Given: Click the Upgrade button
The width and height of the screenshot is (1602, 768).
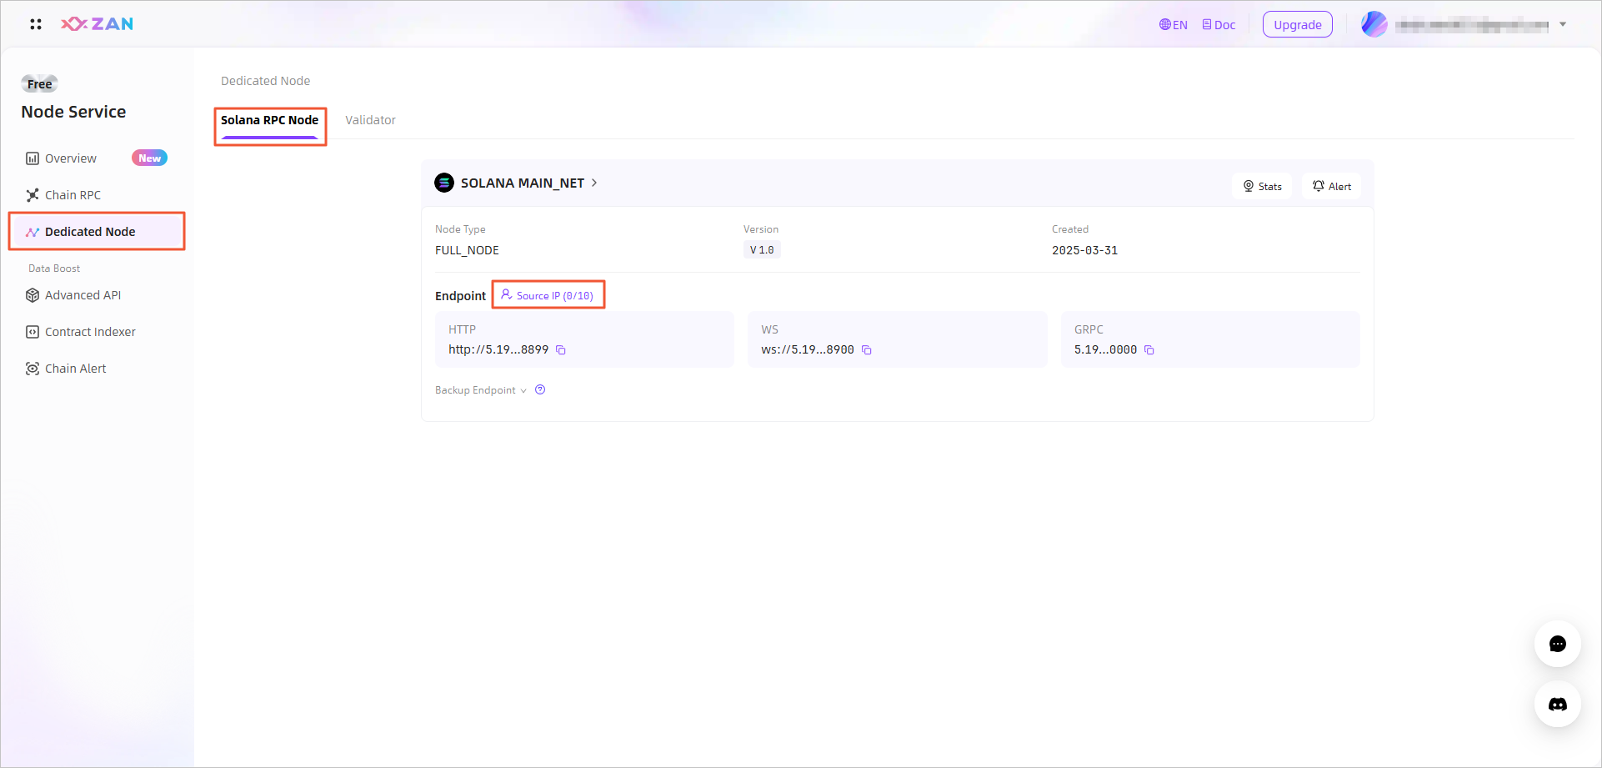Looking at the screenshot, I should point(1297,25).
